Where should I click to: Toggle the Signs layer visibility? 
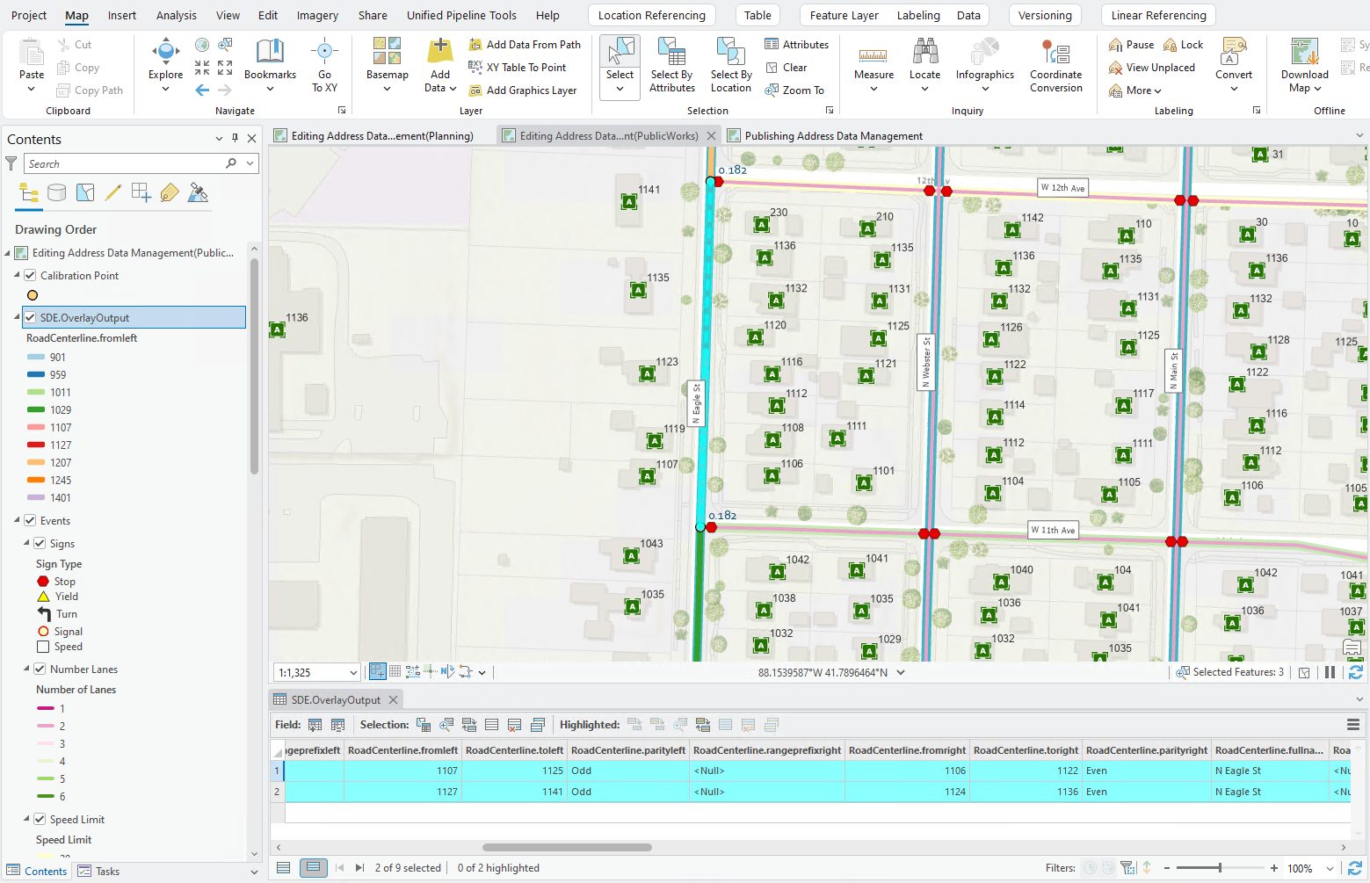[40, 544]
